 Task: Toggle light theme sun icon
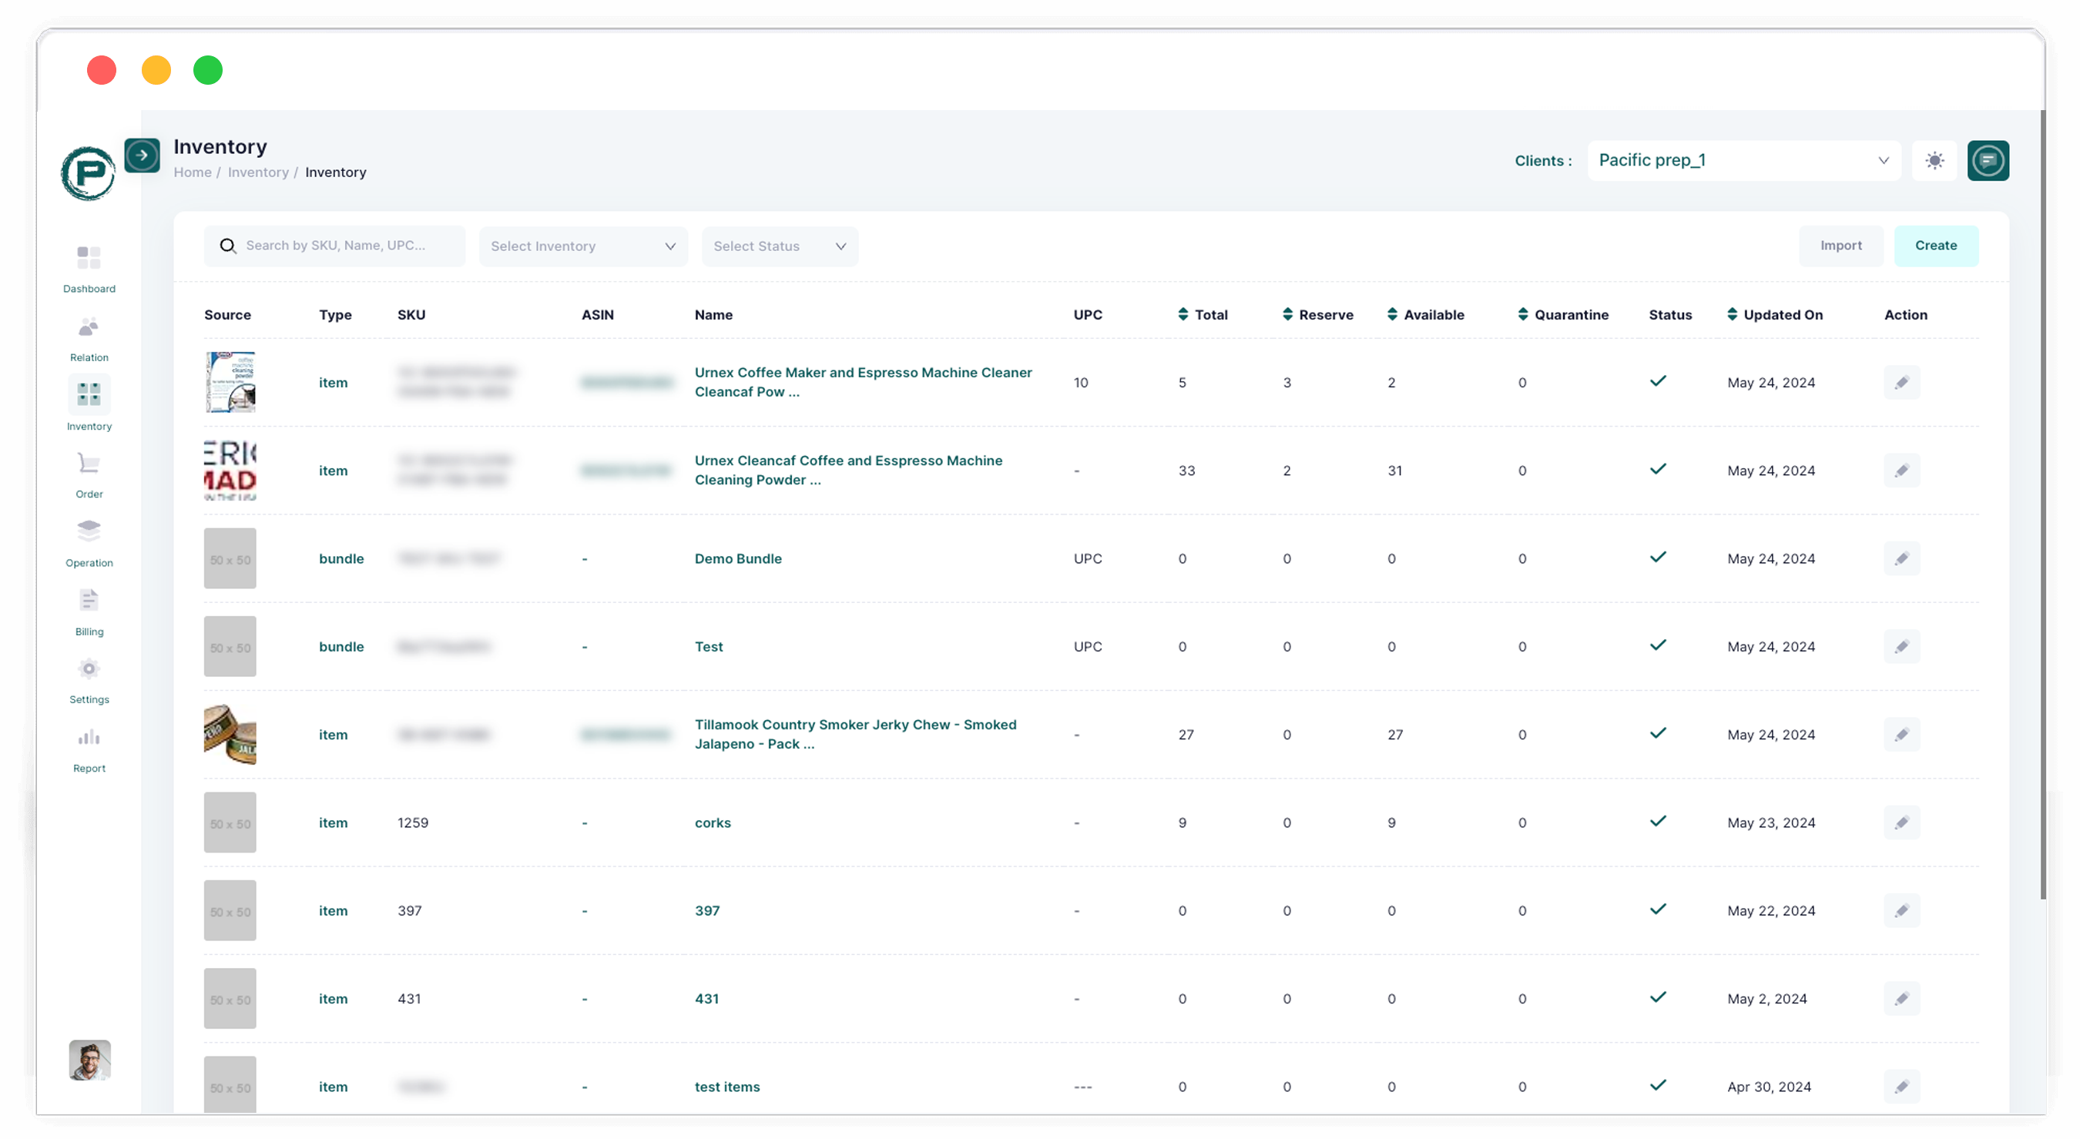[1934, 161]
